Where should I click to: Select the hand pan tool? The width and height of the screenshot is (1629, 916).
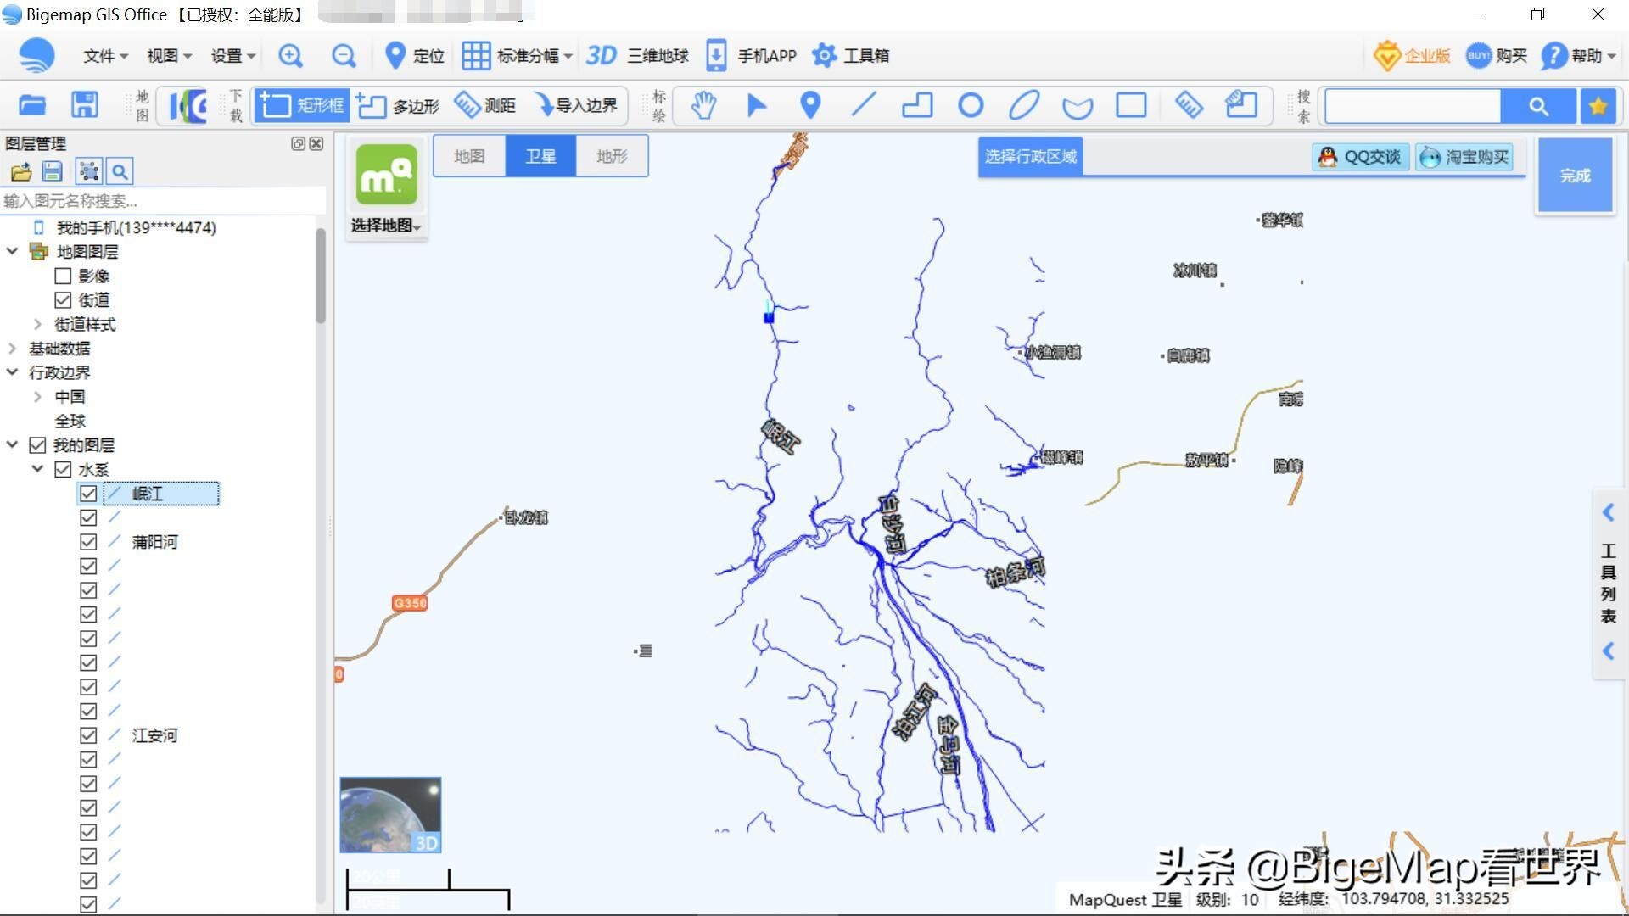703,105
